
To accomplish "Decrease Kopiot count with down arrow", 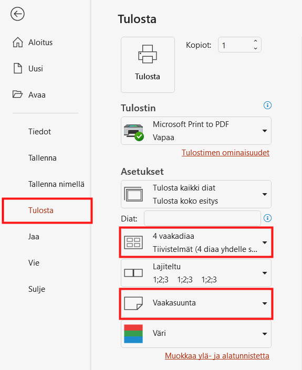I will point(255,48).
